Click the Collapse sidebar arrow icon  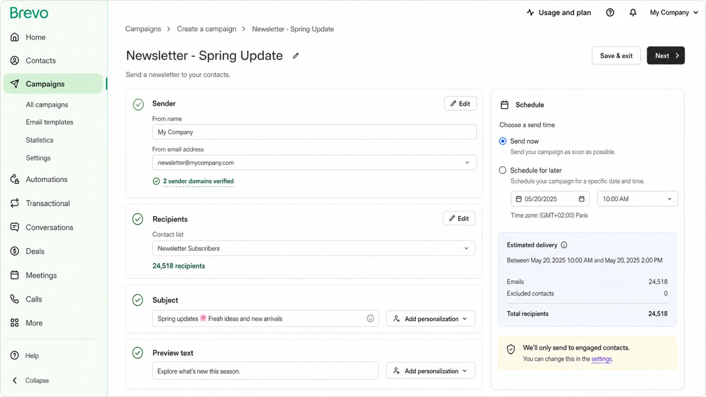pyautogui.click(x=15, y=380)
